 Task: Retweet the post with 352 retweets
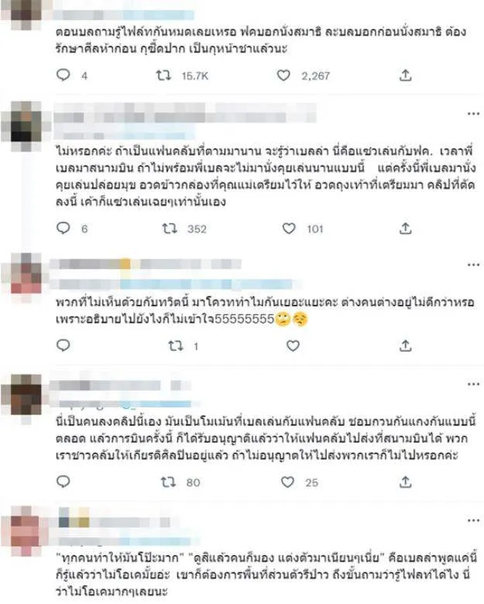(x=169, y=228)
